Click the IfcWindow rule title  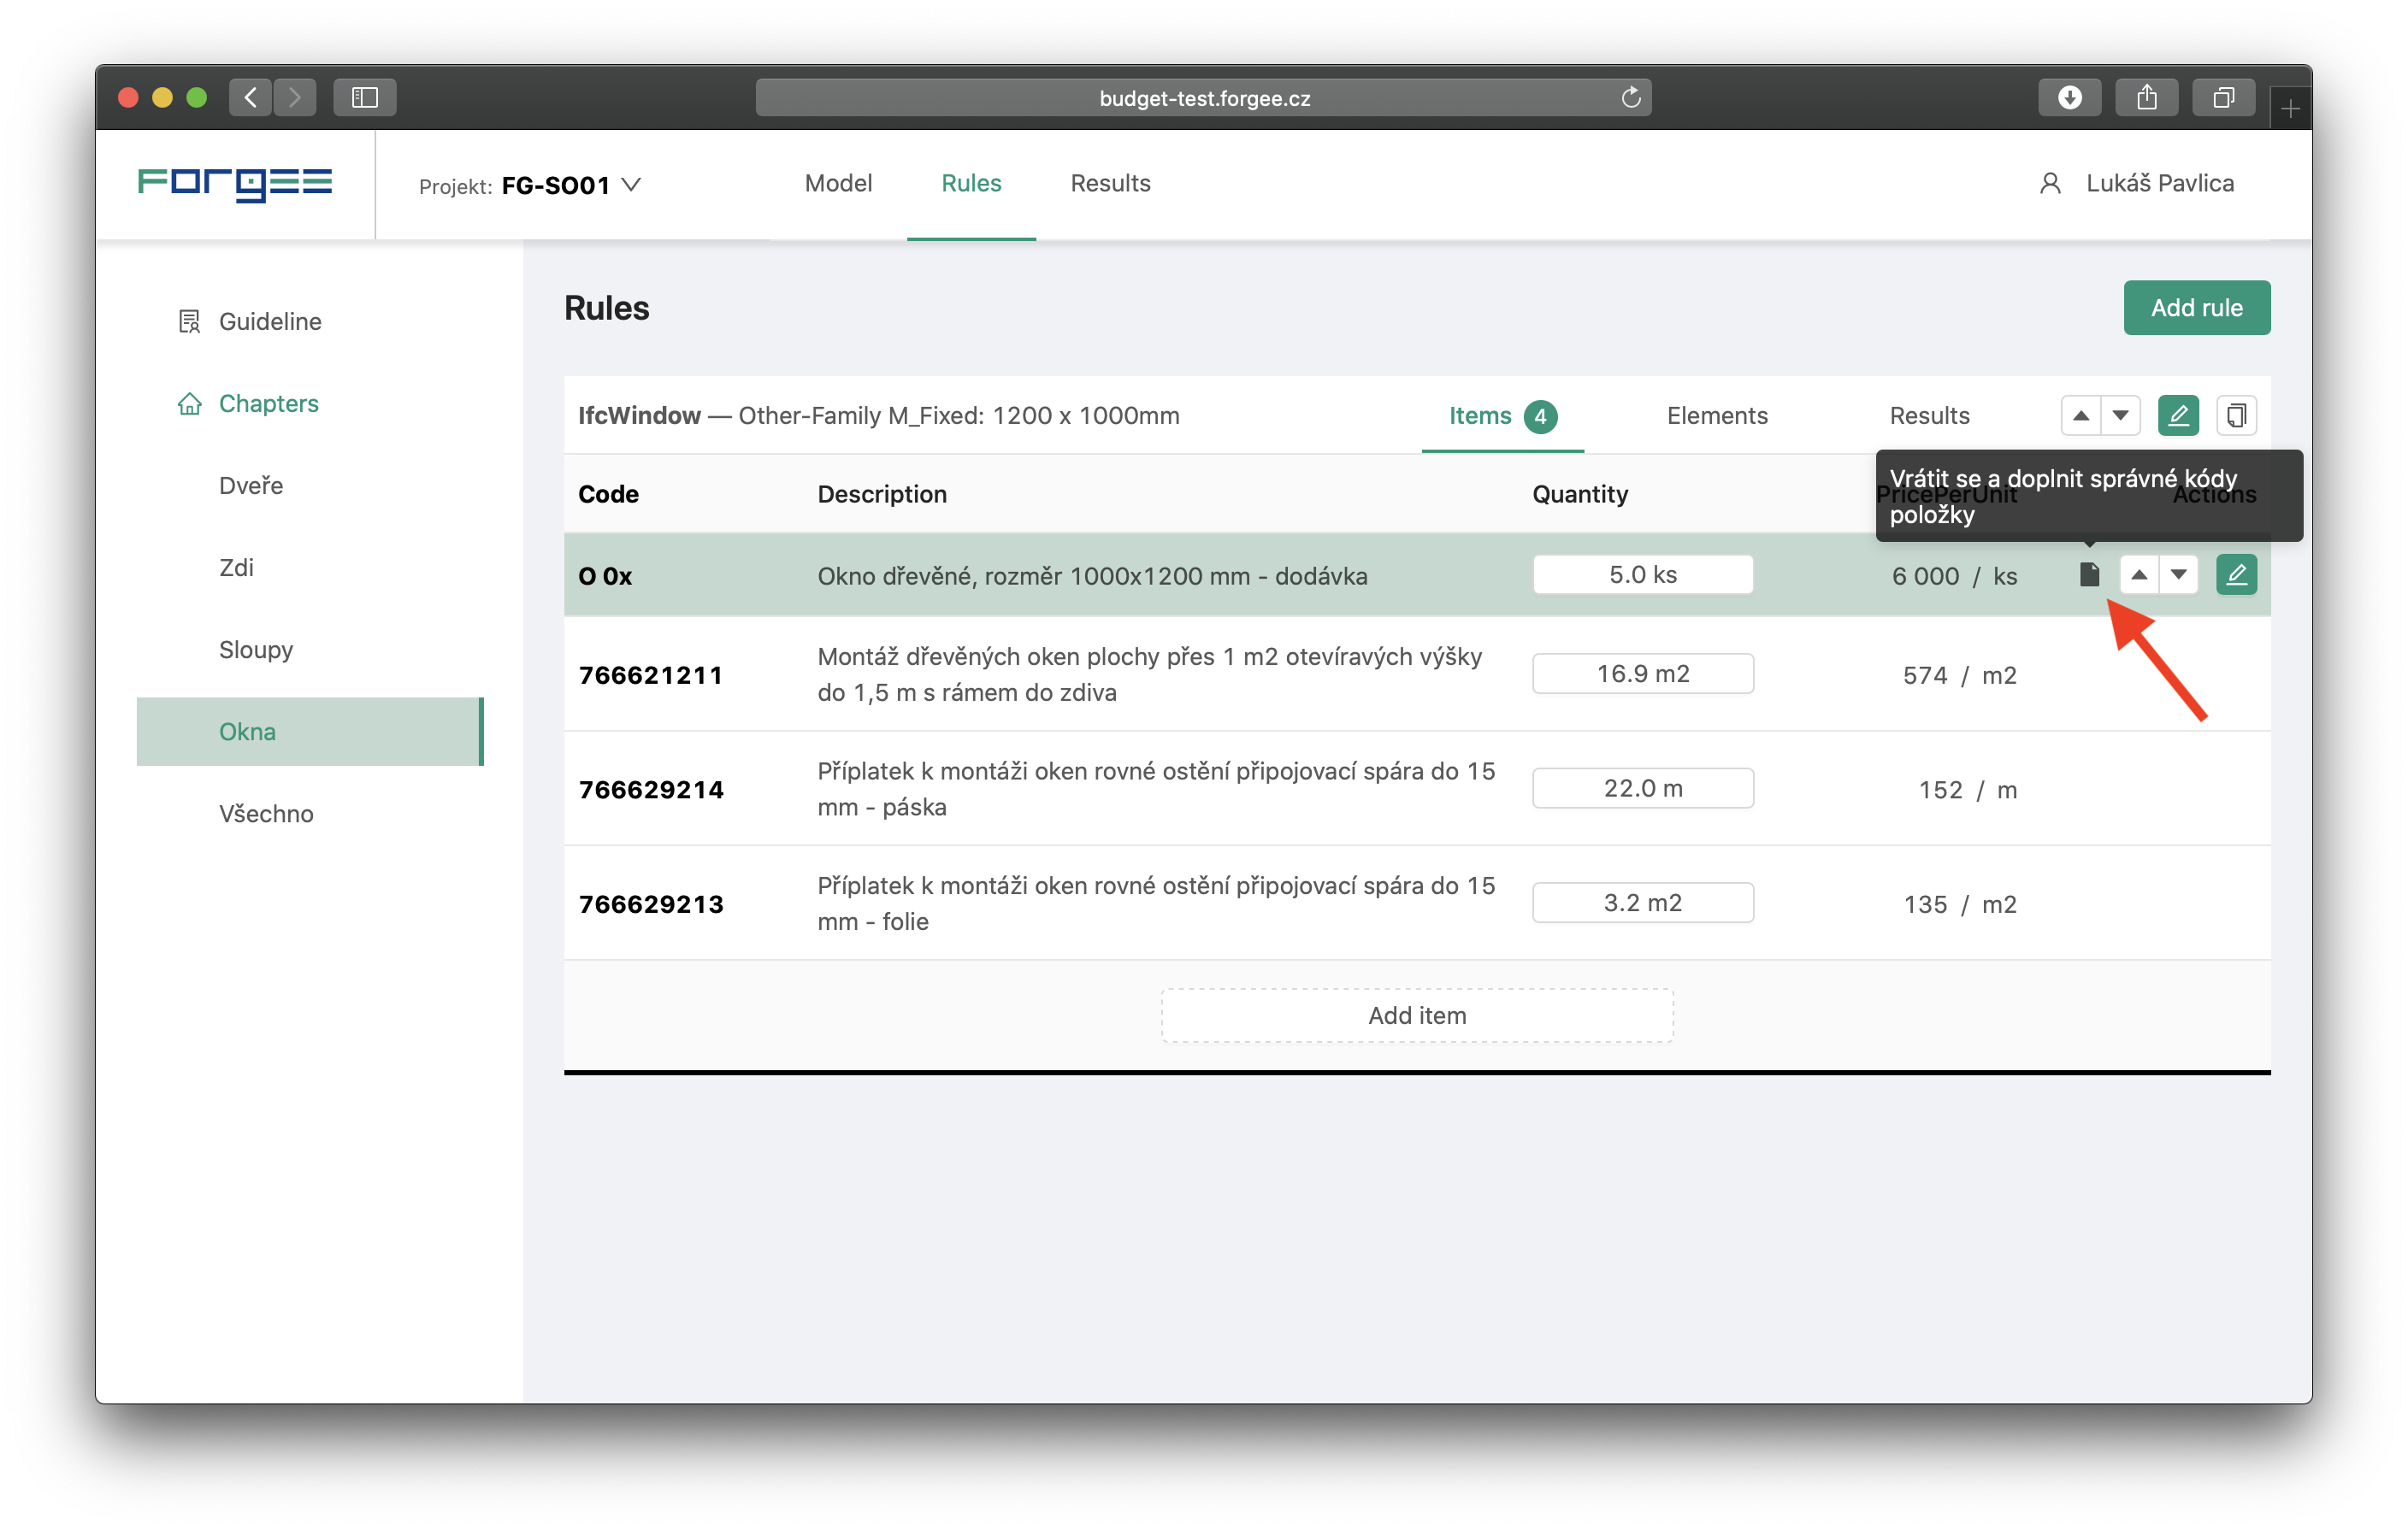coord(878,415)
